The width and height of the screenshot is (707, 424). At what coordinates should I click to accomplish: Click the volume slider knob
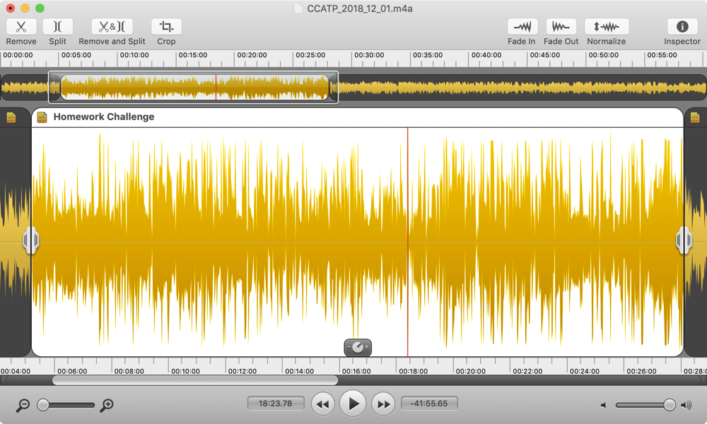tap(669, 405)
